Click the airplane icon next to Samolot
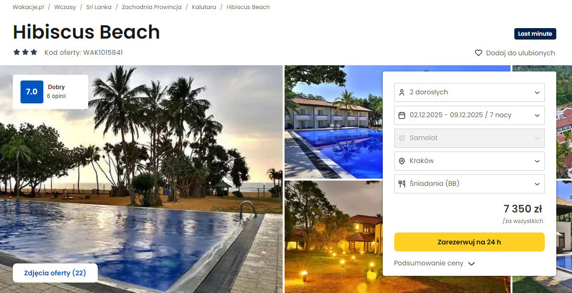 pos(402,138)
